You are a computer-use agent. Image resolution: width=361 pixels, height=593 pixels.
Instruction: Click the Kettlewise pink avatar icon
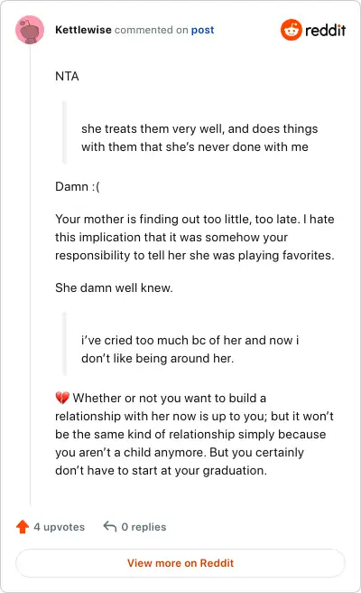(x=30, y=30)
